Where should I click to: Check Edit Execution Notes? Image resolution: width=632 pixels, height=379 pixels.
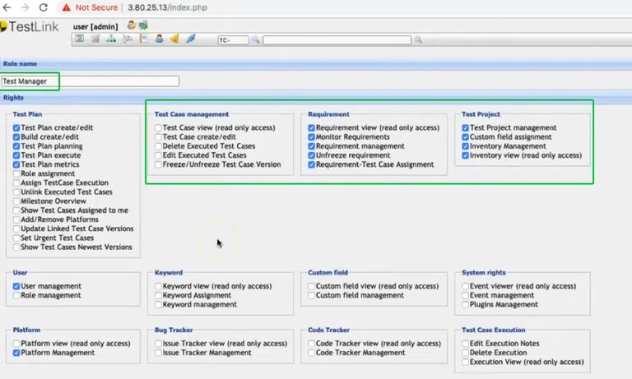coord(465,344)
